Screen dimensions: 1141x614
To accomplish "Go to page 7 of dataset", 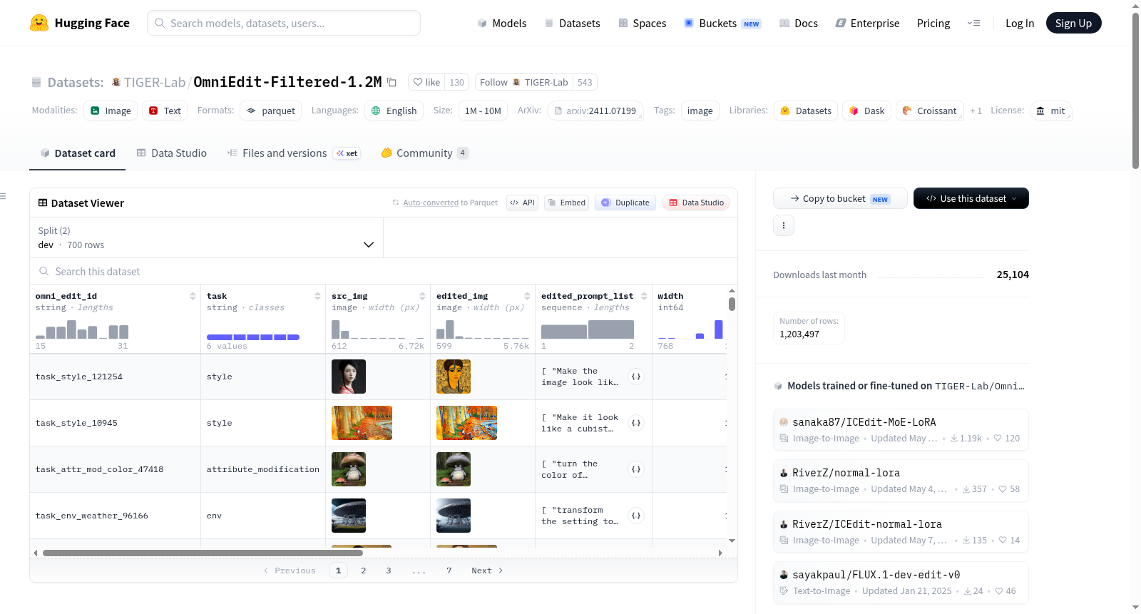I will coord(449,570).
